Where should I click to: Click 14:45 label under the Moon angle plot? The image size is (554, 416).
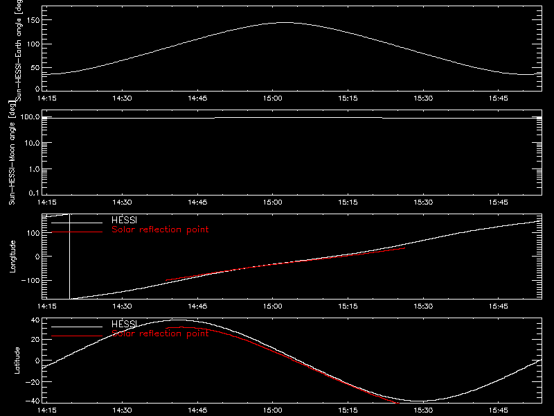(x=197, y=202)
